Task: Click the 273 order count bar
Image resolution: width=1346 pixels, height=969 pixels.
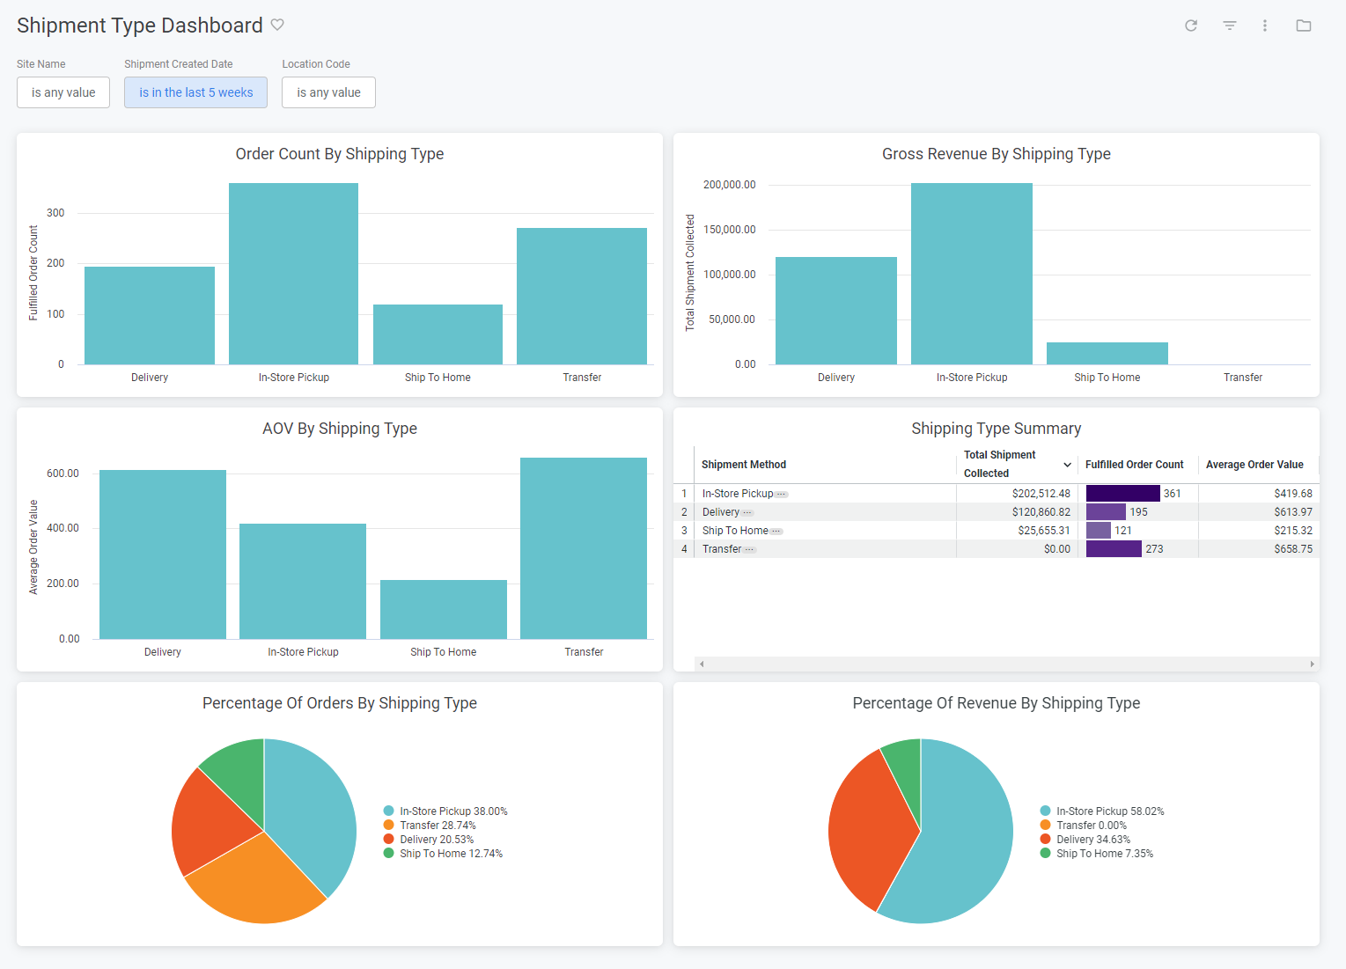Action: [1114, 549]
